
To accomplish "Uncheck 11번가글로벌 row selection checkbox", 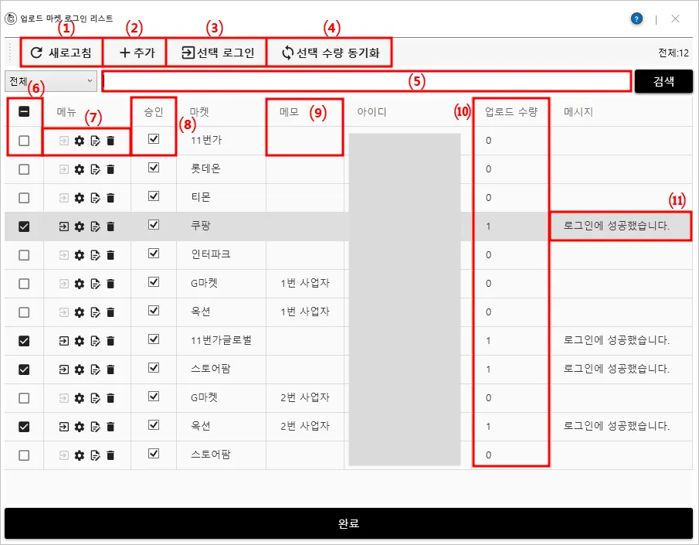I will [24, 341].
